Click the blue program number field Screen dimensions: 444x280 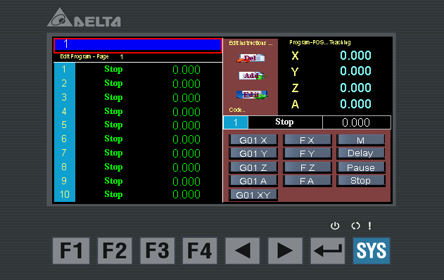(x=138, y=45)
